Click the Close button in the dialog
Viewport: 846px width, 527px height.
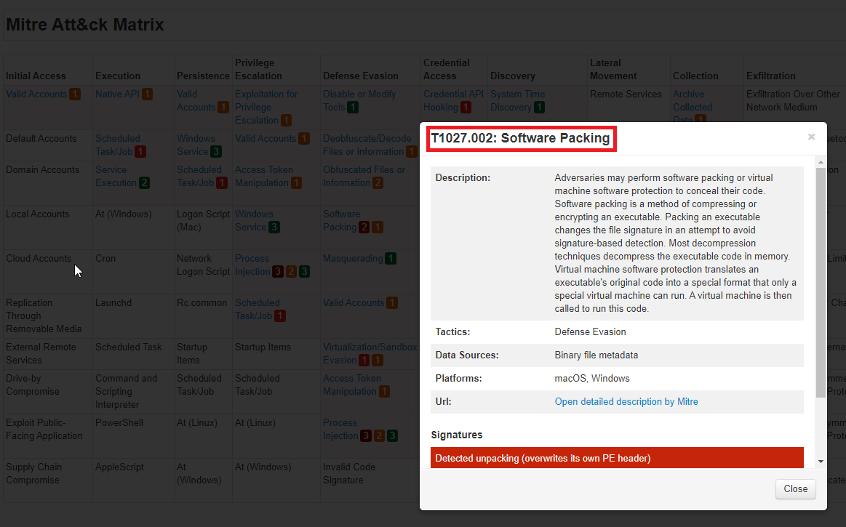coord(795,488)
